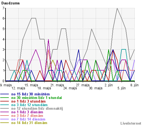Click the y-axis value 4
The height and width of the screenshot is (126, 143).
click(4, 39)
